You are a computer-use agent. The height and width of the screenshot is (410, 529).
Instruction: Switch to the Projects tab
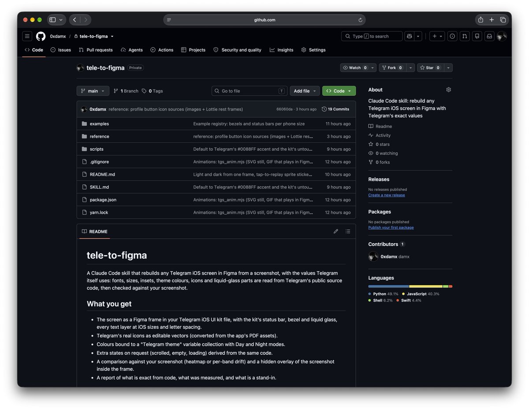pos(193,50)
